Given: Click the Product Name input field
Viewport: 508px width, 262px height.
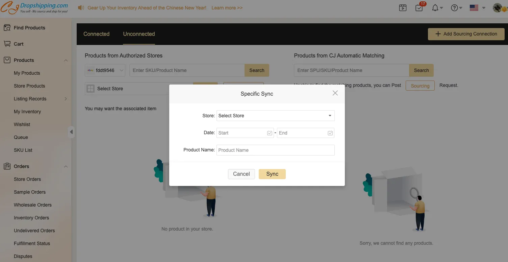Looking at the screenshot, I should [275, 150].
